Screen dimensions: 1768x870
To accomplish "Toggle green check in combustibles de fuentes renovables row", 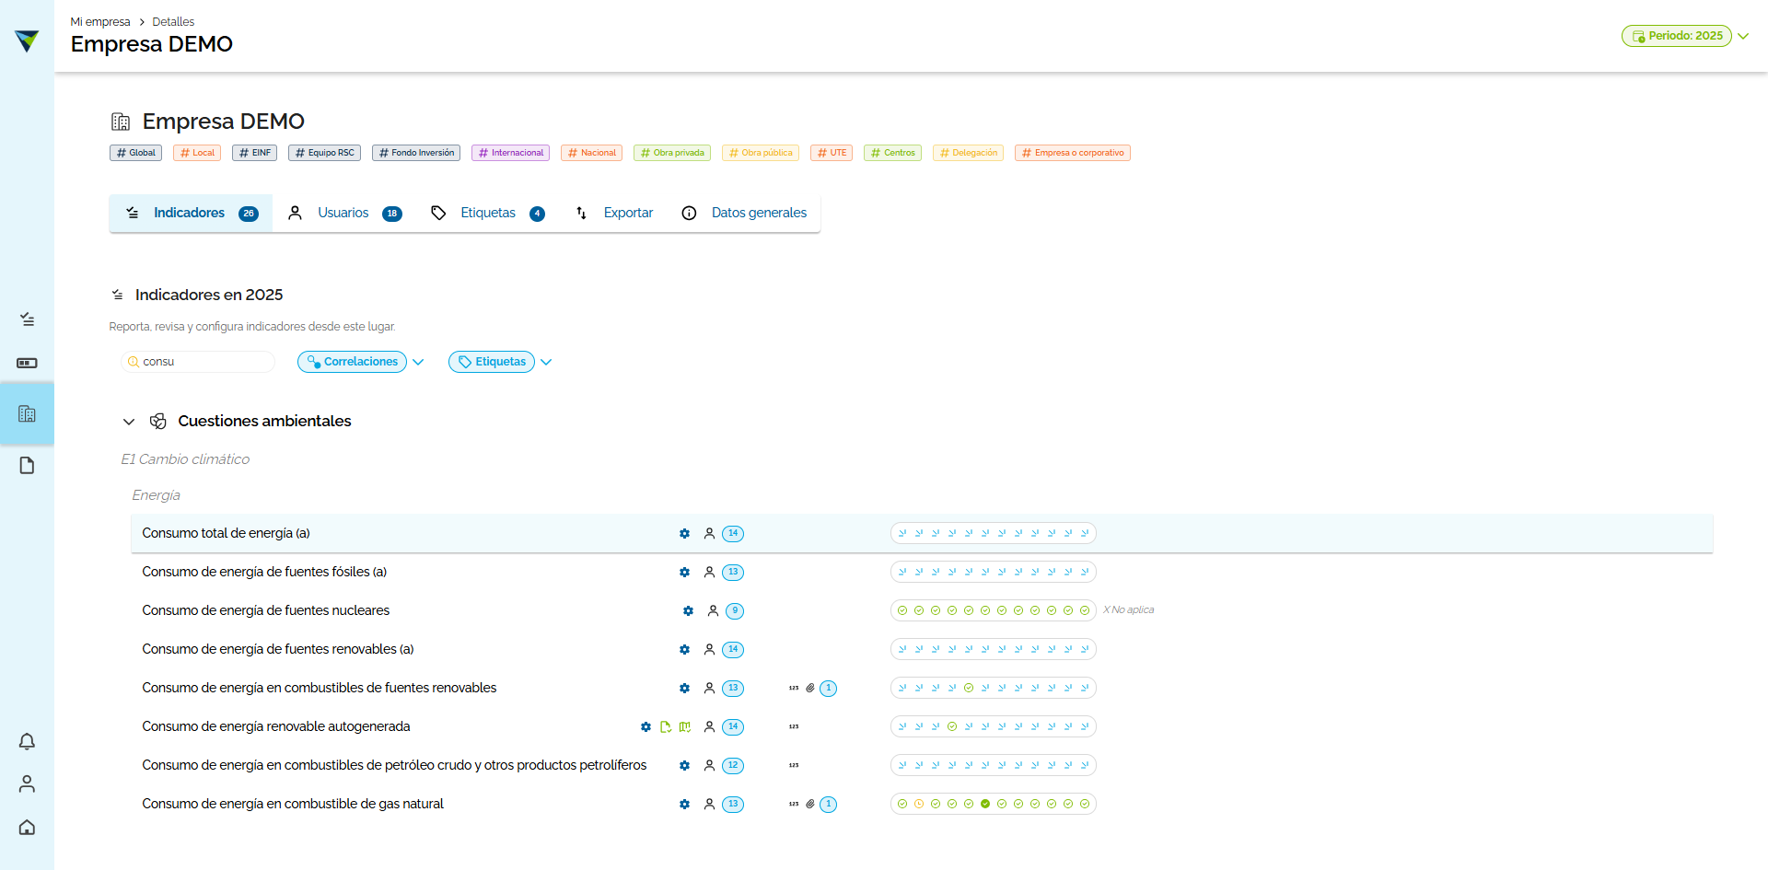I will (969, 688).
